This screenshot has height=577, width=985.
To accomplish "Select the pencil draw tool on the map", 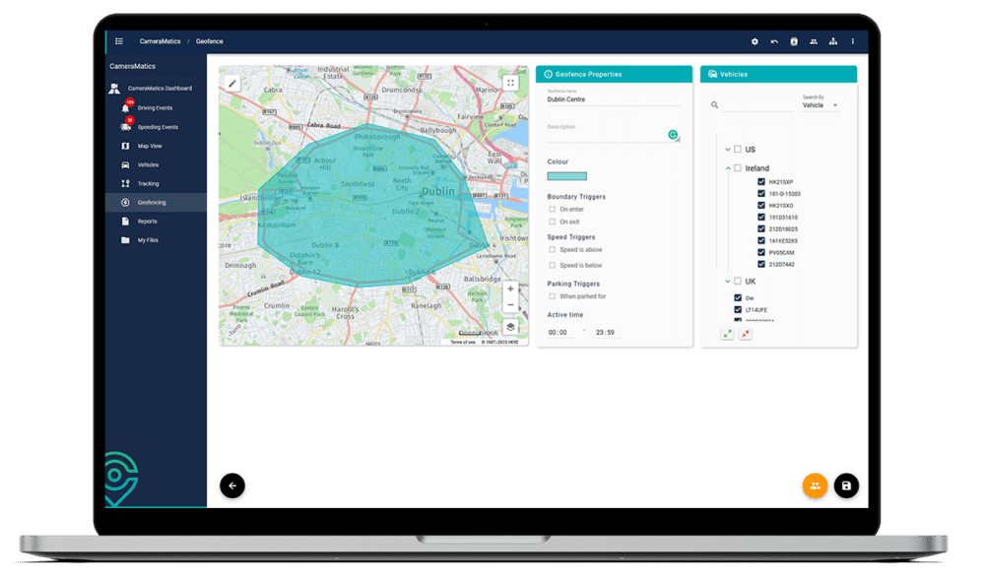I will 232,83.
